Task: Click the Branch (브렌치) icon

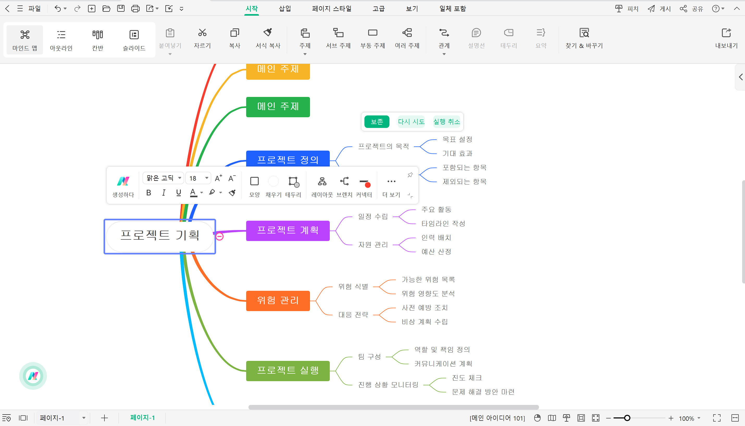Action: point(344,181)
